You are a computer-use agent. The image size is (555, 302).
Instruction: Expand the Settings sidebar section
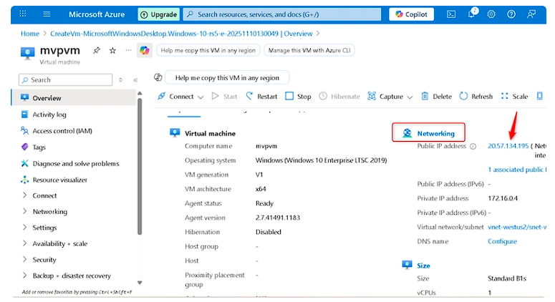(x=44, y=228)
